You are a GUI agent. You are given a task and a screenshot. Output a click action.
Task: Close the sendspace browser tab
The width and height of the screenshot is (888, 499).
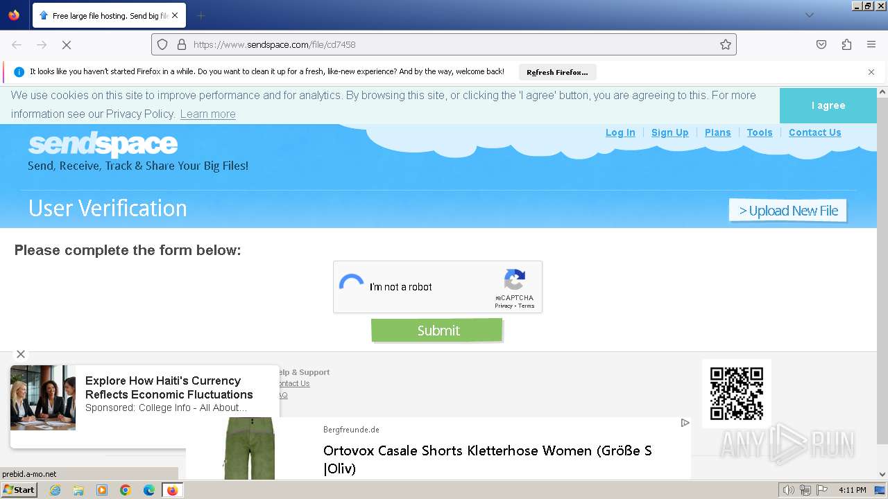[175, 15]
